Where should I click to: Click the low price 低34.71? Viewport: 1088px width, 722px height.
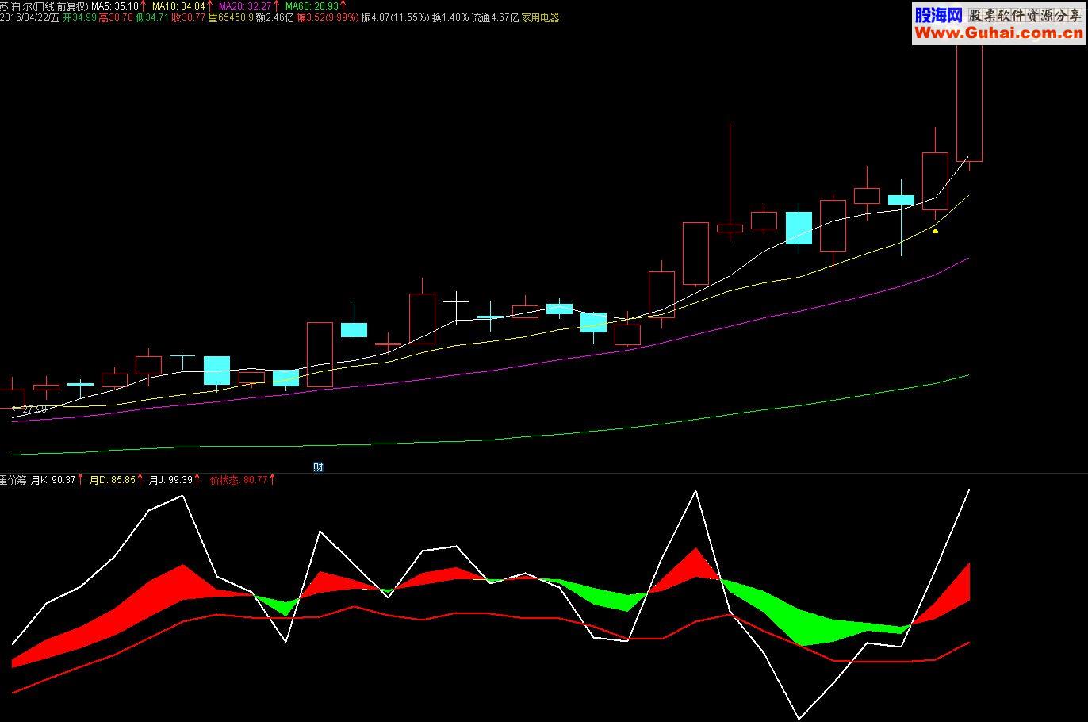pyautogui.click(x=153, y=17)
